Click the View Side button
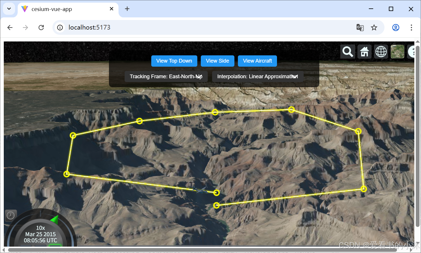Image resolution: width=421 pixels, height=253 pixels. pyautogui.click(x=218, y=61)
